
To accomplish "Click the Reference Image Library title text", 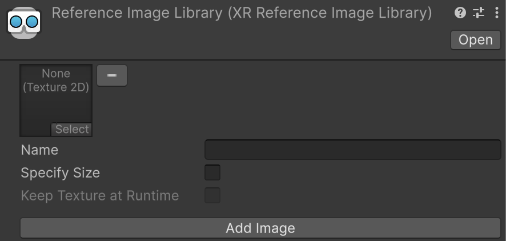I will click(x=137, y=13).
